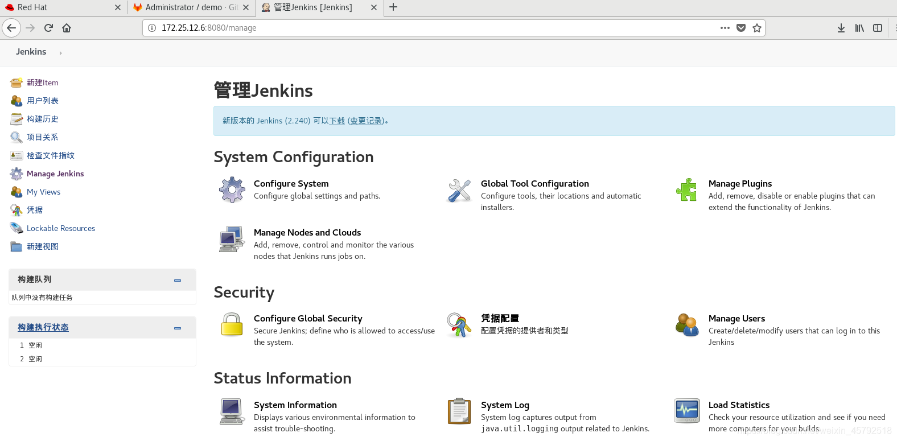Open the 凭据配置 title link
The image size is (897, 441).
[x=500, y=318]
